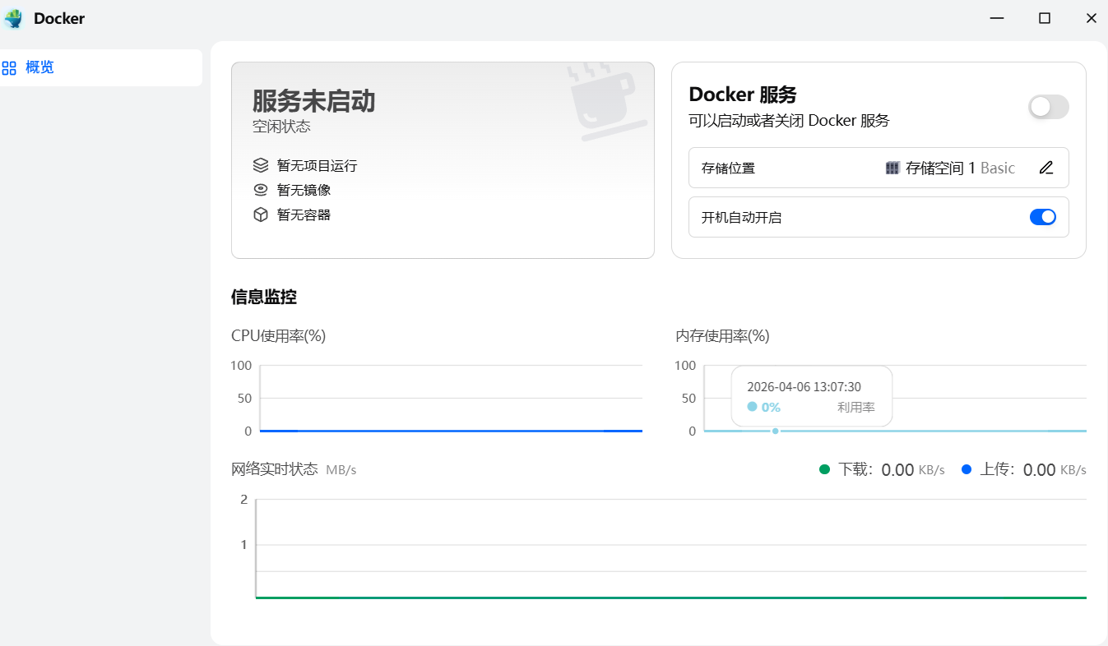Click the green 下载 legend dot
Screen dimensions: 1108x646
[825, 469]
